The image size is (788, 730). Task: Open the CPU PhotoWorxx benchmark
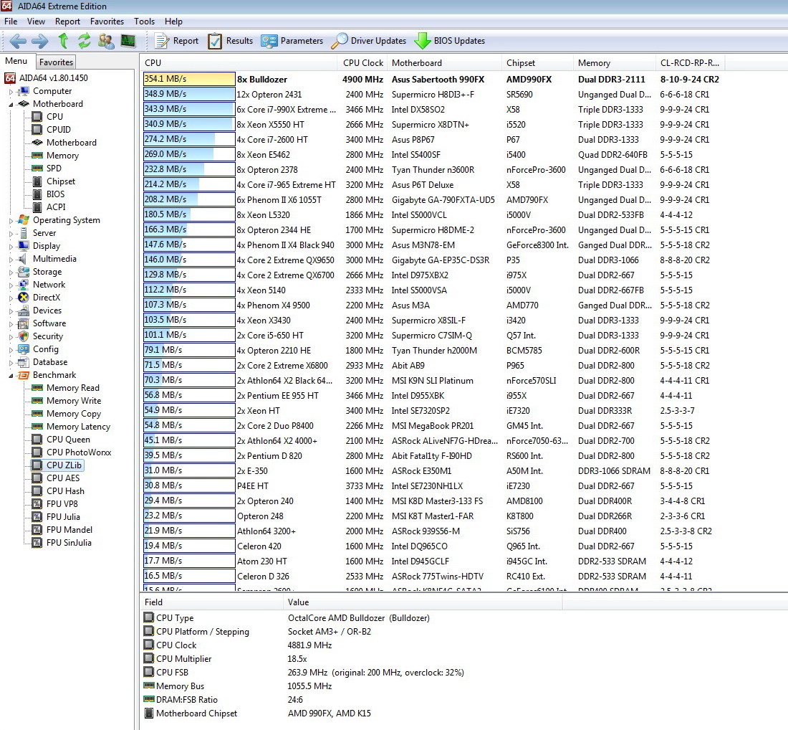pos(79,452)
